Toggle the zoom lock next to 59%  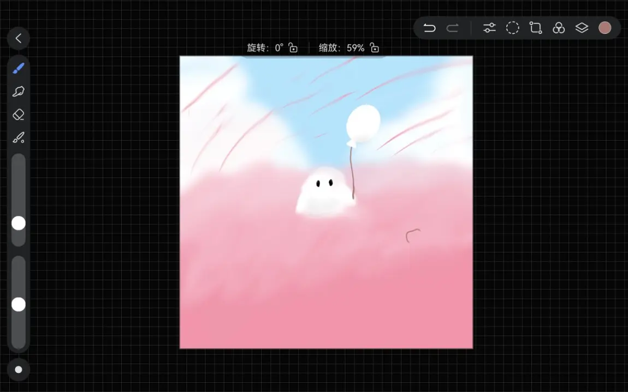pos(375,48)
